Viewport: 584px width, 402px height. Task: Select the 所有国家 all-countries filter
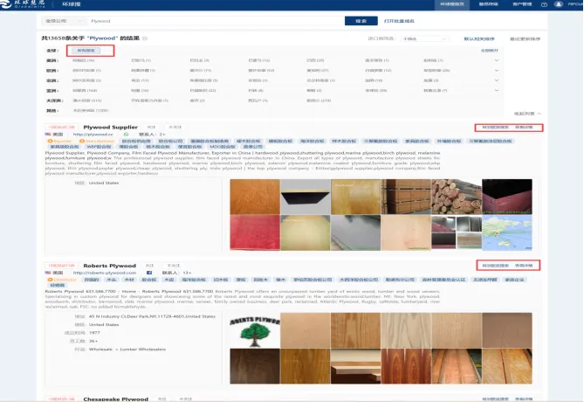click(x=86, y=51)
